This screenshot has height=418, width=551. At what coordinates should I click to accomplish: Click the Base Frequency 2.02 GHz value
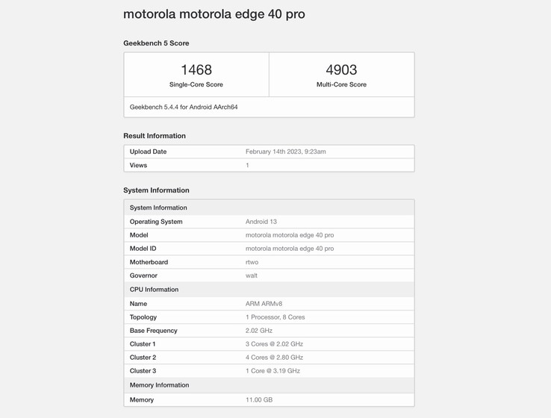pos(258,331)
